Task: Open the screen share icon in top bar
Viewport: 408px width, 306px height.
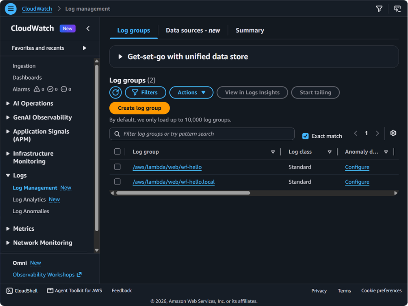Action: click(x=397, y=9)
